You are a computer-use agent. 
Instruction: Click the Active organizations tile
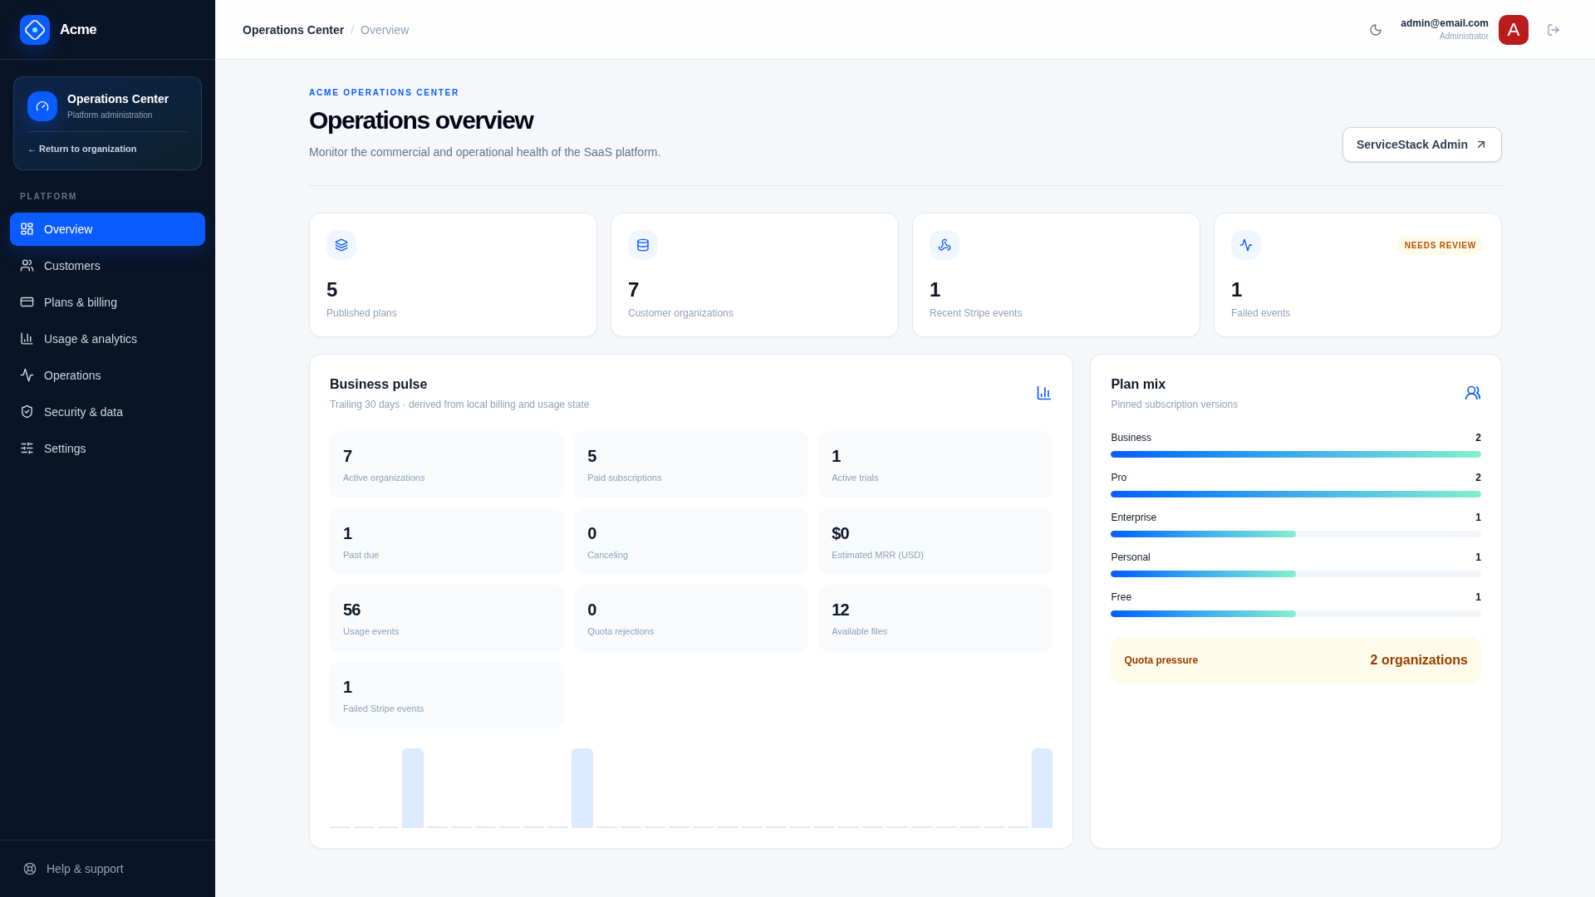coord(447,464)
